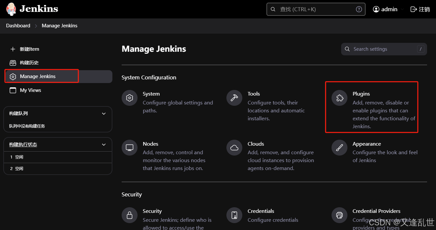The image size is (436, 230).
Task: Click the System Configuration section heading
Action: click(x=149, y=77)
